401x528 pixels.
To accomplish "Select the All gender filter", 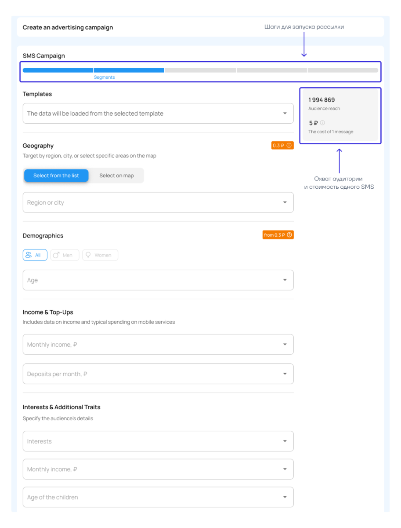I will click(x=35, y=255).
